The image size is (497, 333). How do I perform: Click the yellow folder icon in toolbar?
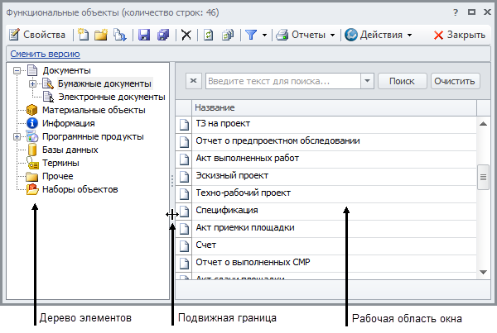(101, 35)
